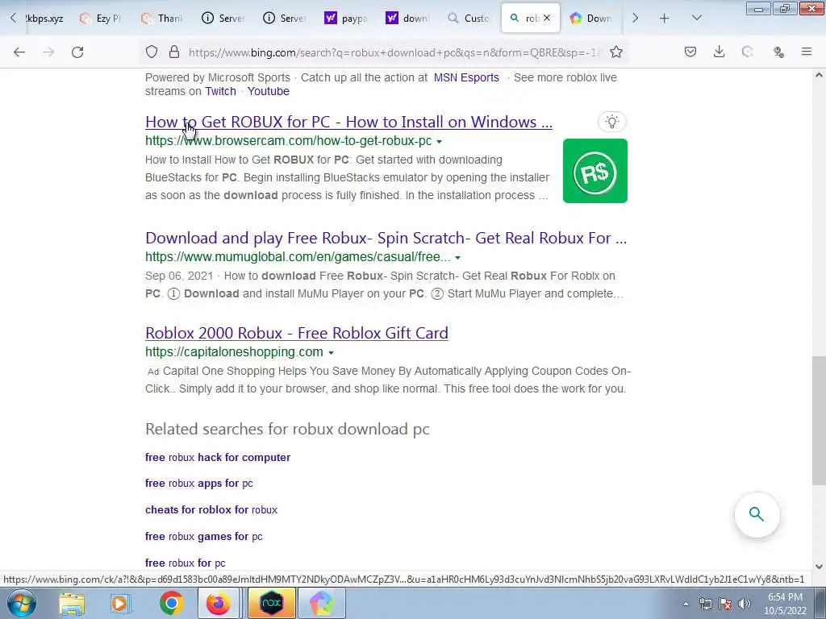Screen dimensions: 826x619
Task: Launch Google Chrome from the taskbar
Action: pos(171,603)
